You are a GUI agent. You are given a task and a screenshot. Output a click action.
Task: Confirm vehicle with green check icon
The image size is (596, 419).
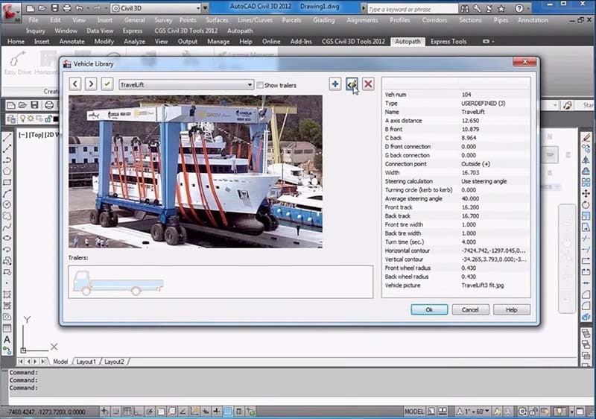[x=107, y=84]
